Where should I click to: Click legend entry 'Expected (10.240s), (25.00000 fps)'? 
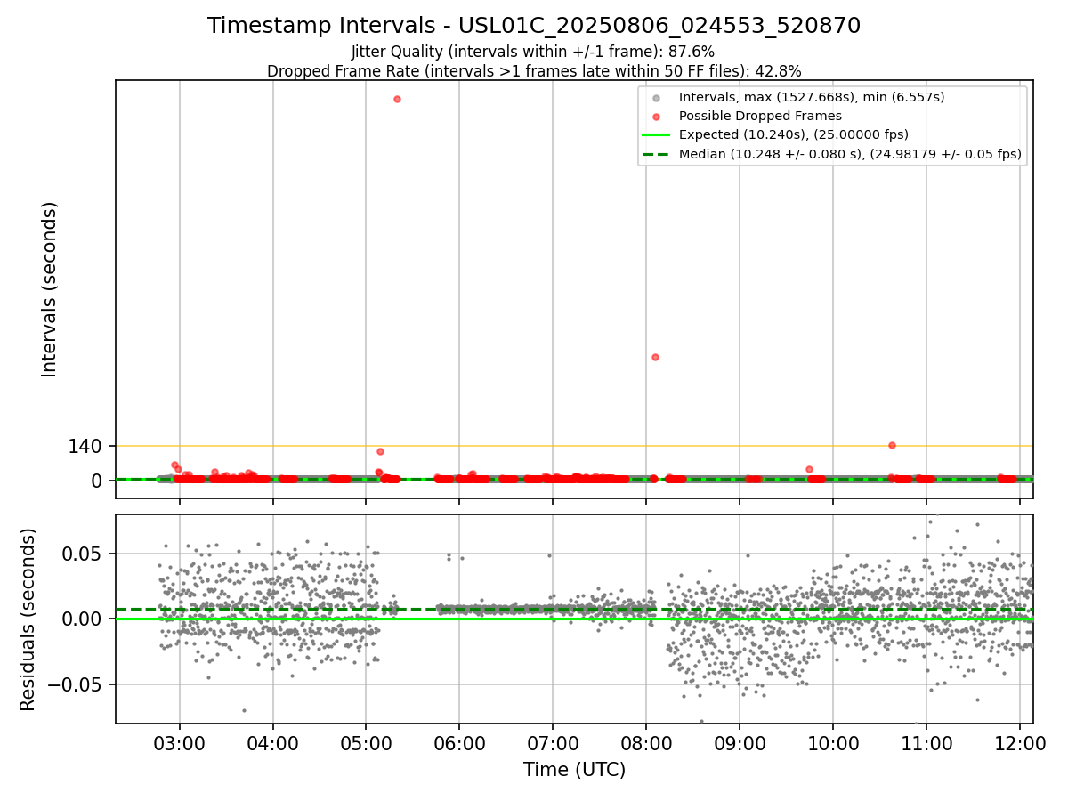coord(794,135)
